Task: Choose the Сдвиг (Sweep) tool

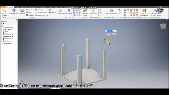Action: click(29, 10)
